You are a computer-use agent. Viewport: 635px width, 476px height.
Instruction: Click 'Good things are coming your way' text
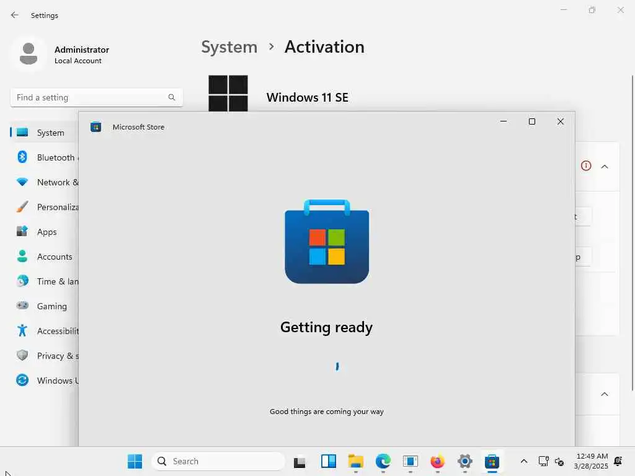click(x=326, y=412)
